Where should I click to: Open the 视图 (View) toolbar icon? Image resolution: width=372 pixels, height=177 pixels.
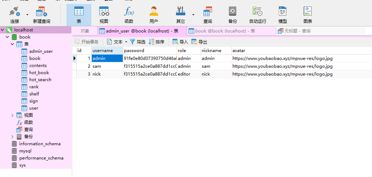pos(104,15)
